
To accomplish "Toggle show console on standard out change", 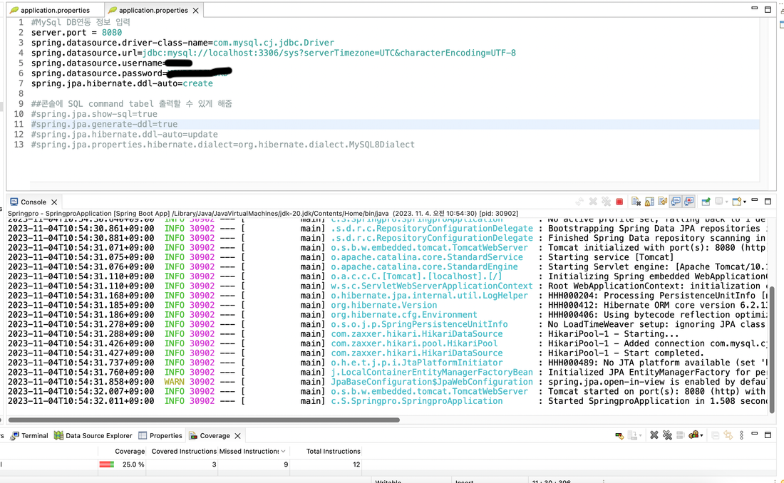I will 676,202.
